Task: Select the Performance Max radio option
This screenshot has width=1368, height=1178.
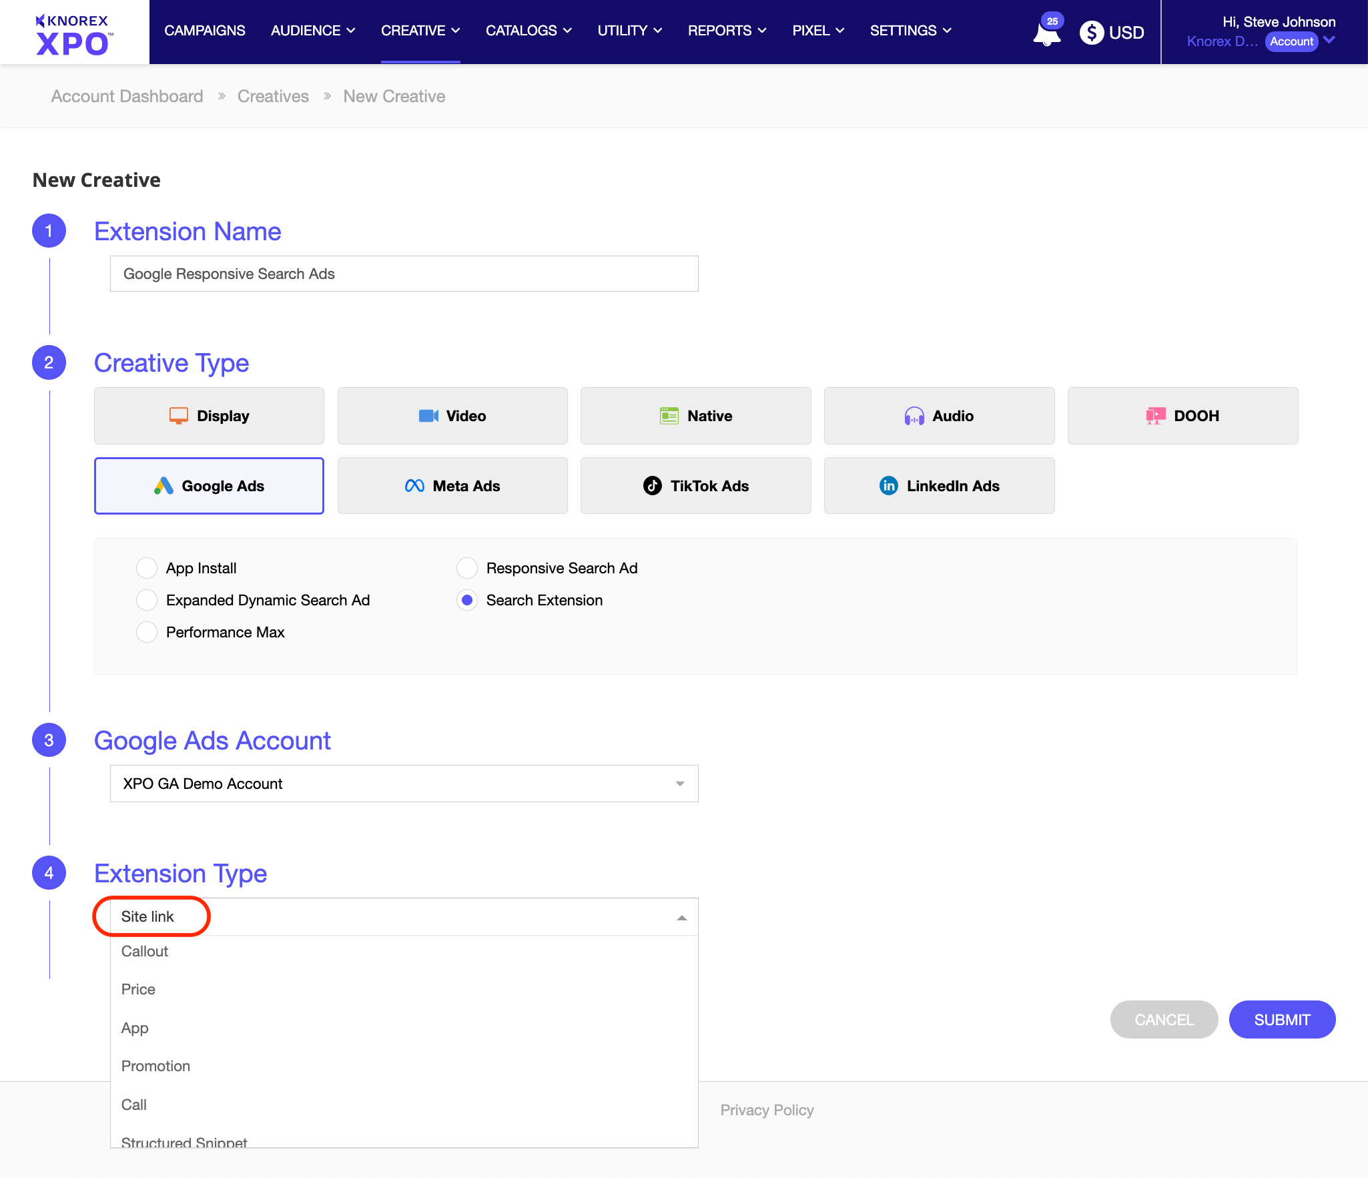Action: point(147,631)
